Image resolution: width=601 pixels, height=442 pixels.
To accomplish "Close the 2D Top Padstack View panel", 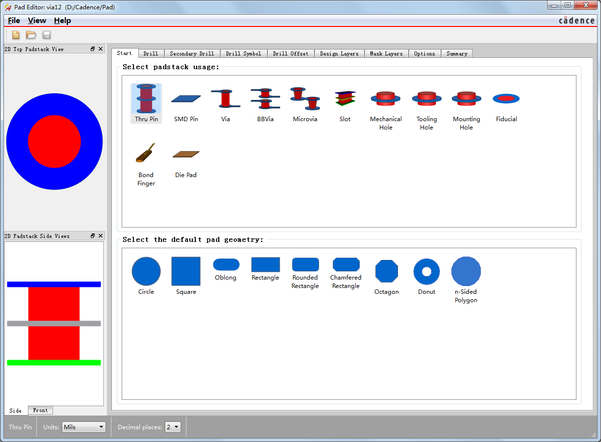I will click(x=101, y=49).
